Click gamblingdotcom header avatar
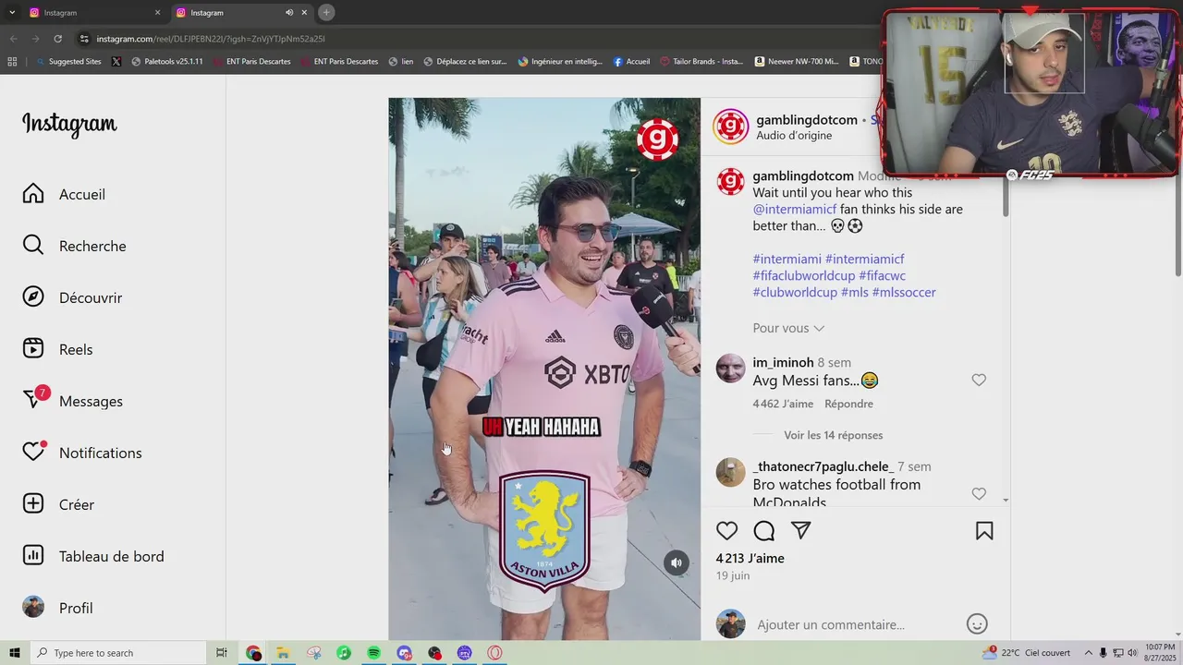The image size is (1183, 665). pos(730,127)
